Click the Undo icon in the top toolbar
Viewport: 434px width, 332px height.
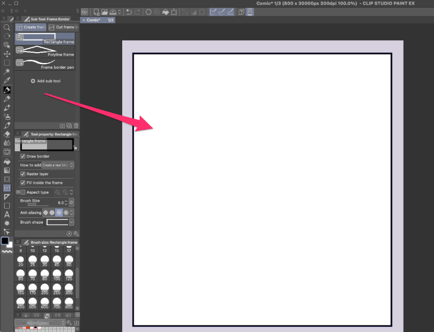(x=129, y=12)
